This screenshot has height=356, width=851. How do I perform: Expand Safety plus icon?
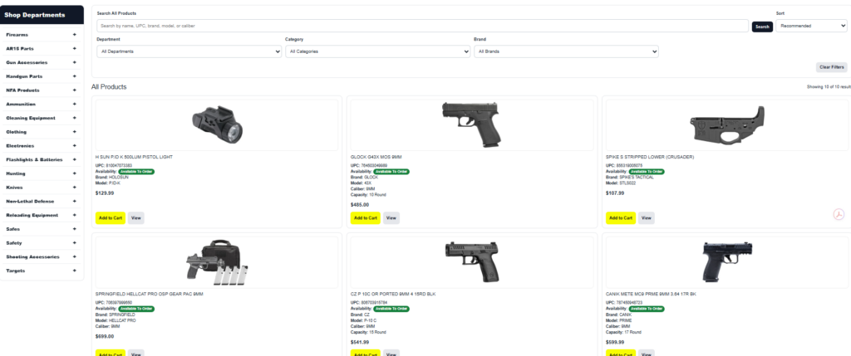74,243
